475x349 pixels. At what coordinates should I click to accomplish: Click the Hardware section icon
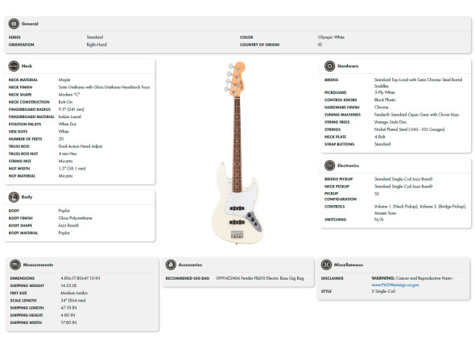click(x=329, y=66)
